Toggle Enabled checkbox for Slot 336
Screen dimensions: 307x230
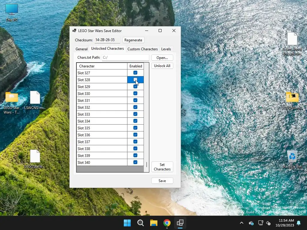click(x=135, y=134)
